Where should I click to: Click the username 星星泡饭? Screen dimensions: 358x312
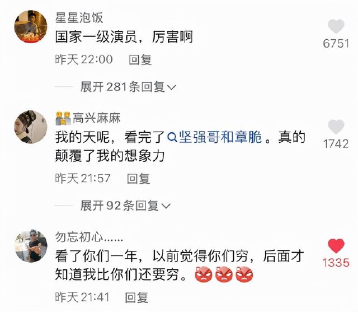click(79, 17)
